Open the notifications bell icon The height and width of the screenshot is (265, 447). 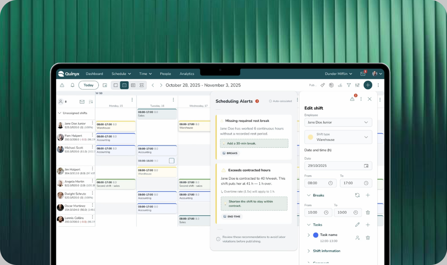click(x=73, y=85)
